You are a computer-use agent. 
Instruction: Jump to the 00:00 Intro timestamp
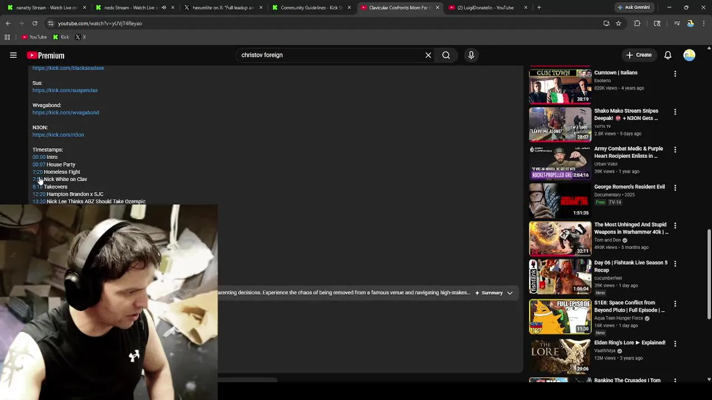(x=38, y=157)
